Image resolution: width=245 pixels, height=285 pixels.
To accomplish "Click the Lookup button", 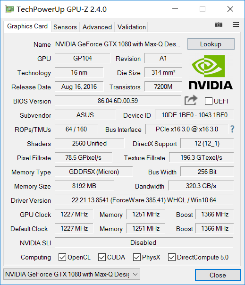I will point(211,44).
